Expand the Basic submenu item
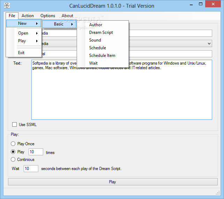The width and height of the screenshot is (224, 199). pyautogui.click(x=59, y=24)
